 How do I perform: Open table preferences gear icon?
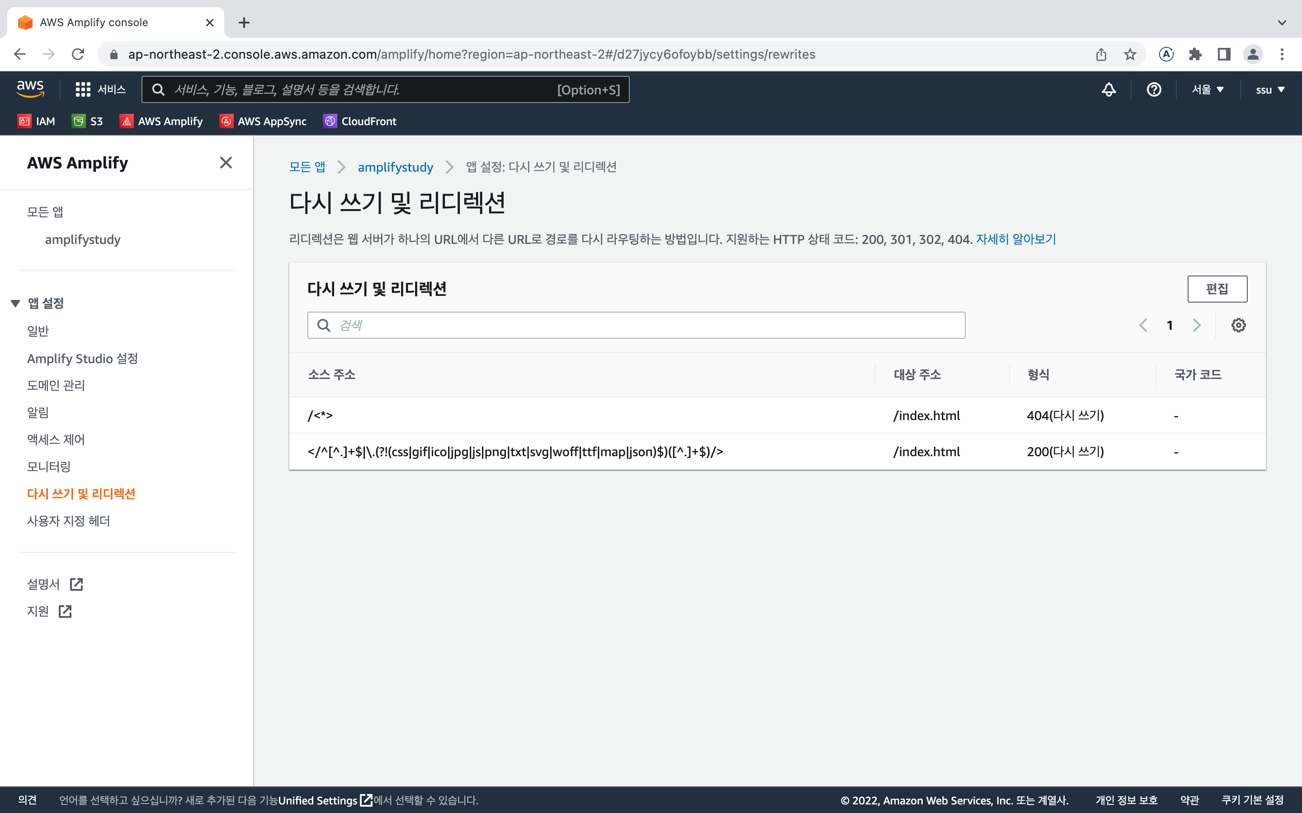pos(1239,325)
